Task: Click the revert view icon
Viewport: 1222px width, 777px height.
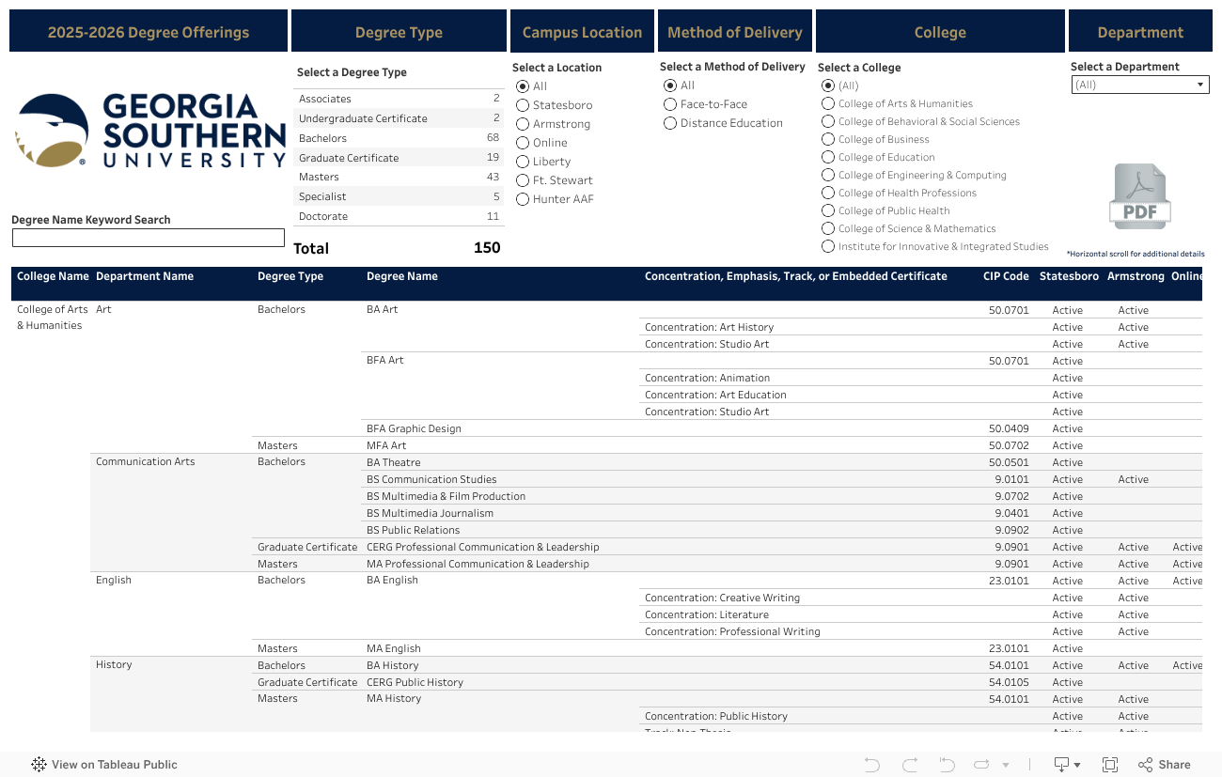Action: 947,765
